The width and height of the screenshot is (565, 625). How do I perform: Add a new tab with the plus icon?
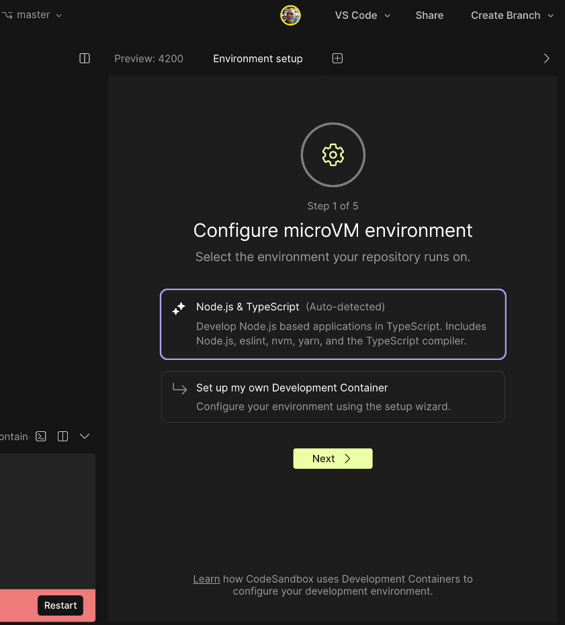coord(337,59)
